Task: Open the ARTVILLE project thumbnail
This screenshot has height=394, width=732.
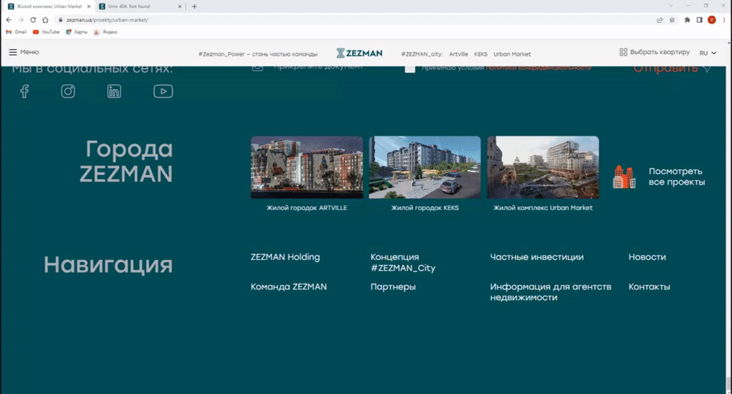Action: tap(307, 167)
